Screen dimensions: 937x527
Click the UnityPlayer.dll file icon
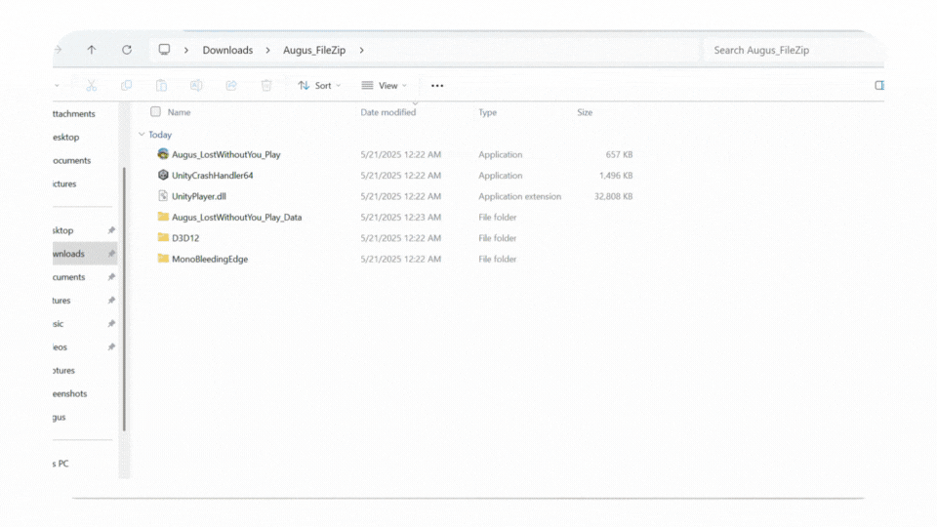[x=163, y=196]
